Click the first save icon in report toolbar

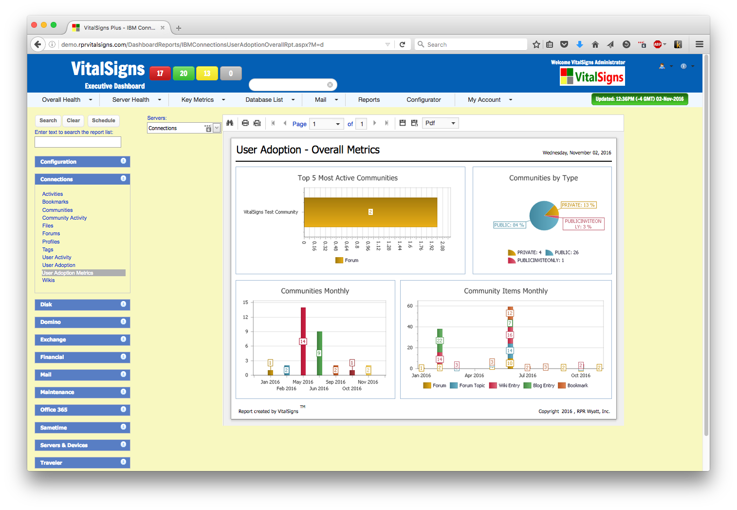[x=403, y=123]
